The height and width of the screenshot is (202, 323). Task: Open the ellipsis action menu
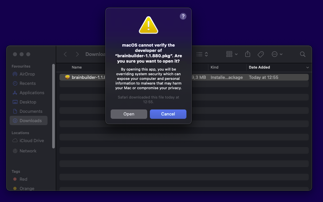277,54
